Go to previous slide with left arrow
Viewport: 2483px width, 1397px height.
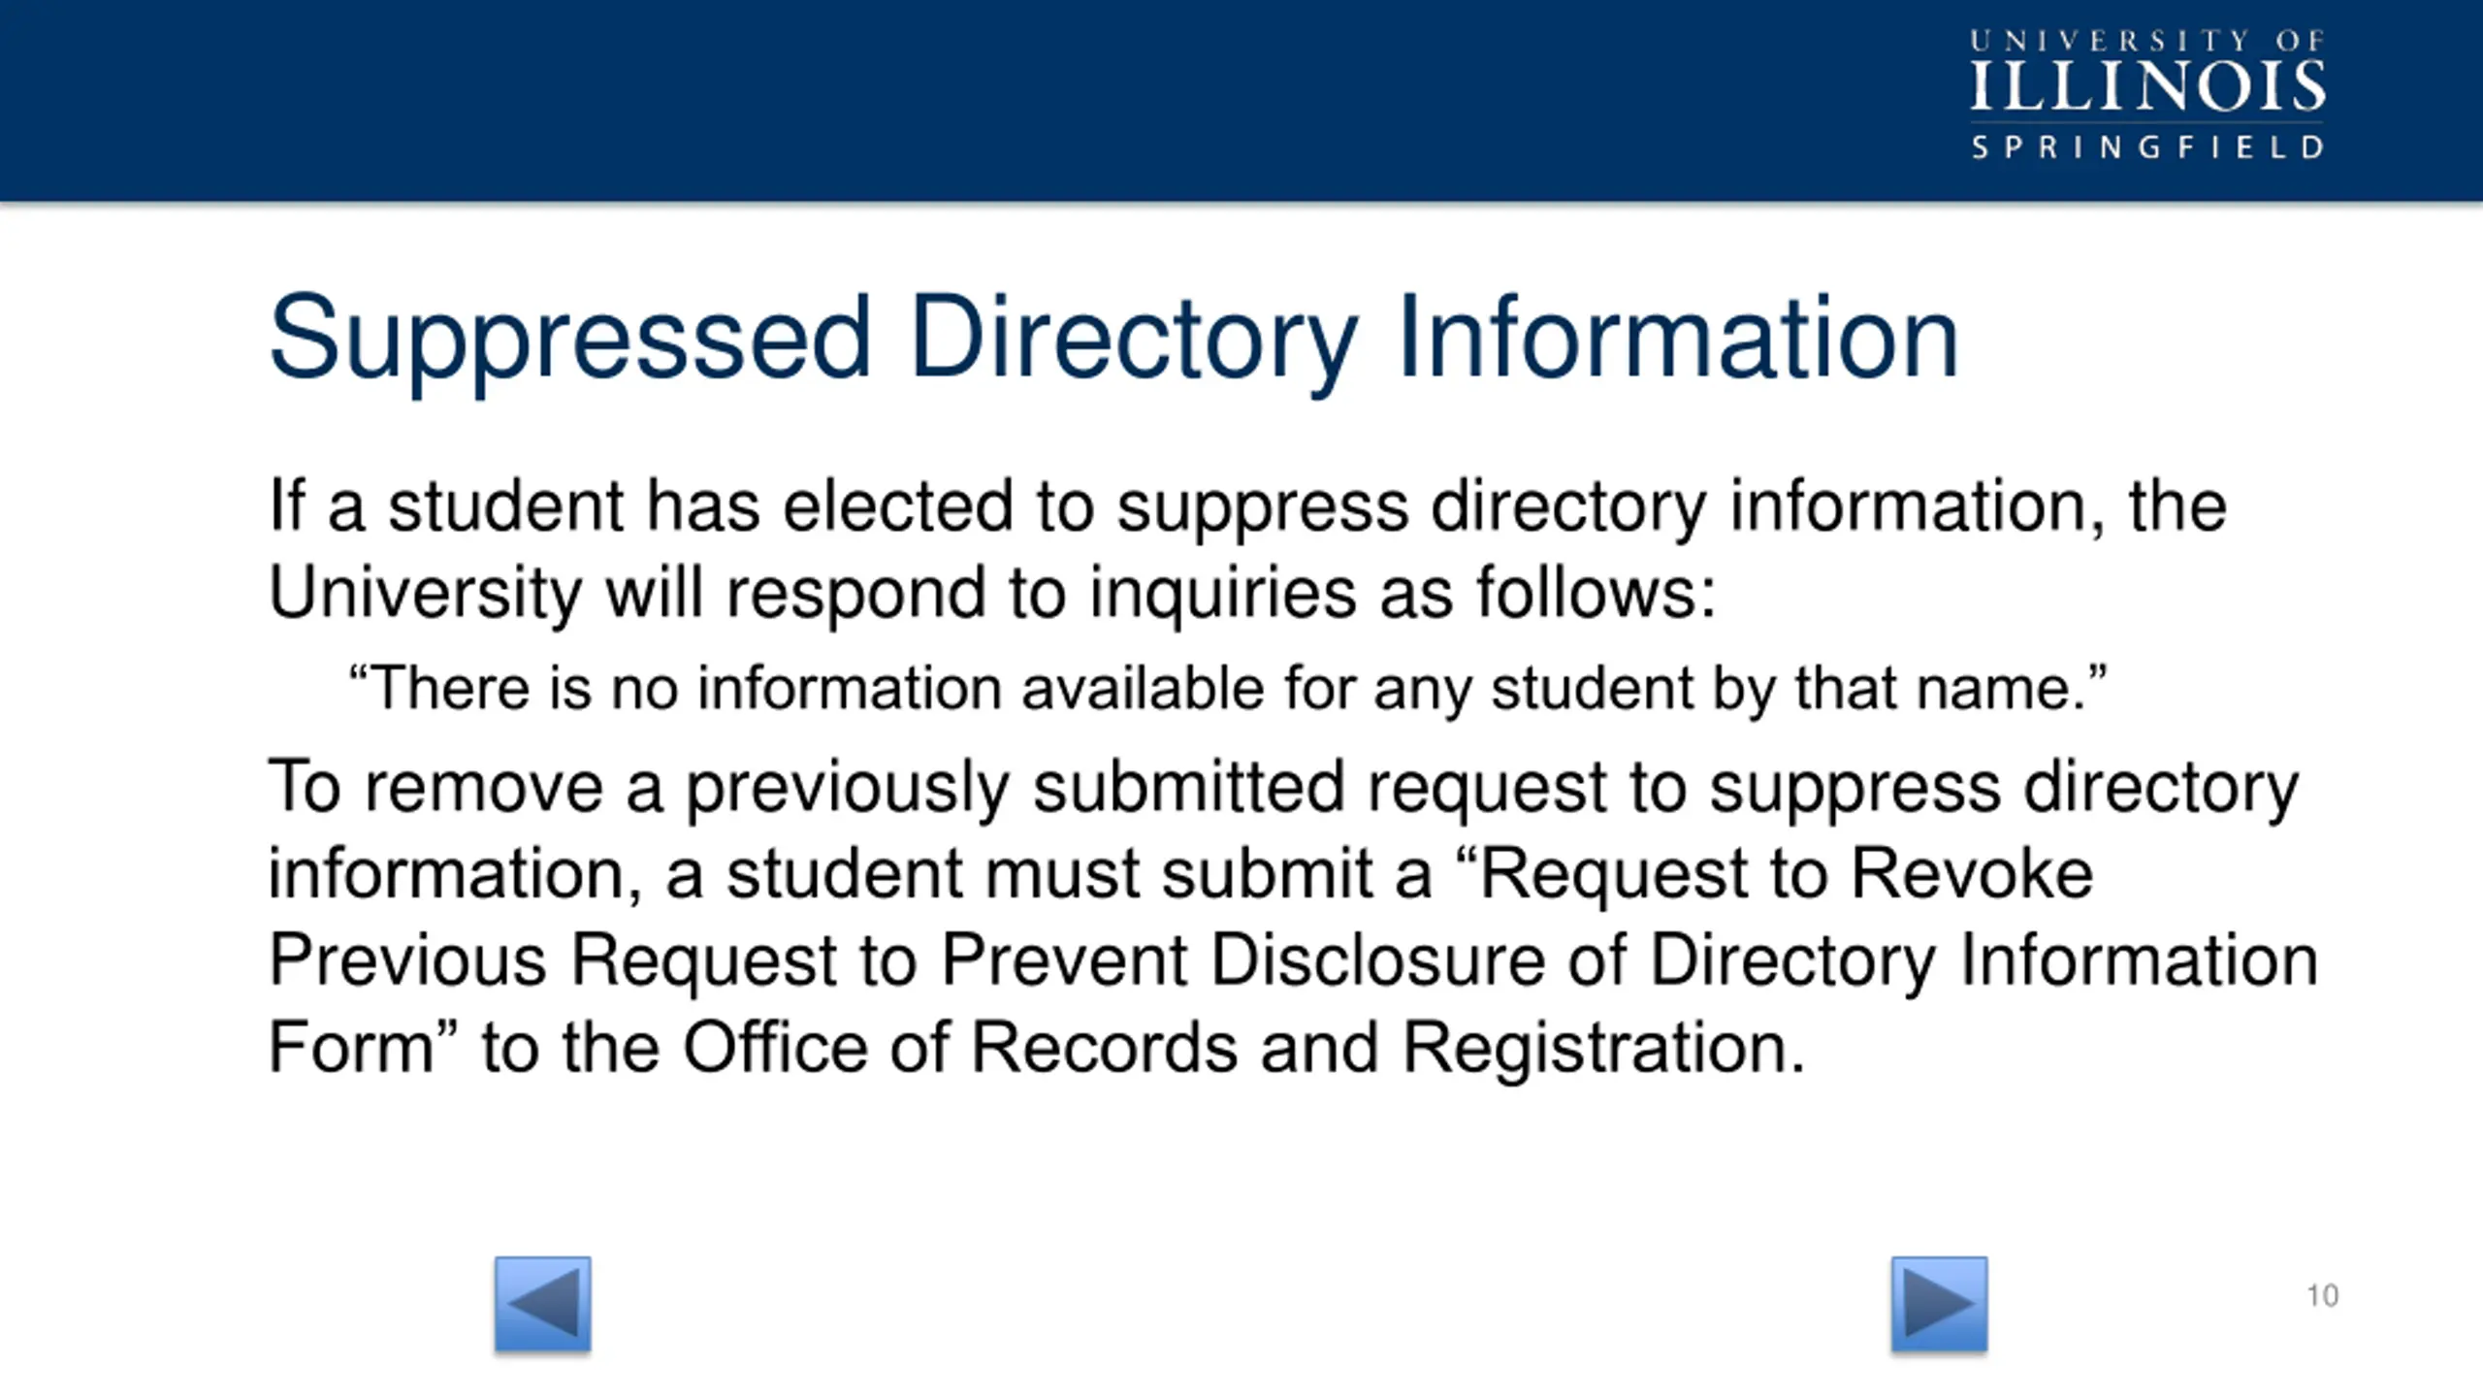[542, 1303]
